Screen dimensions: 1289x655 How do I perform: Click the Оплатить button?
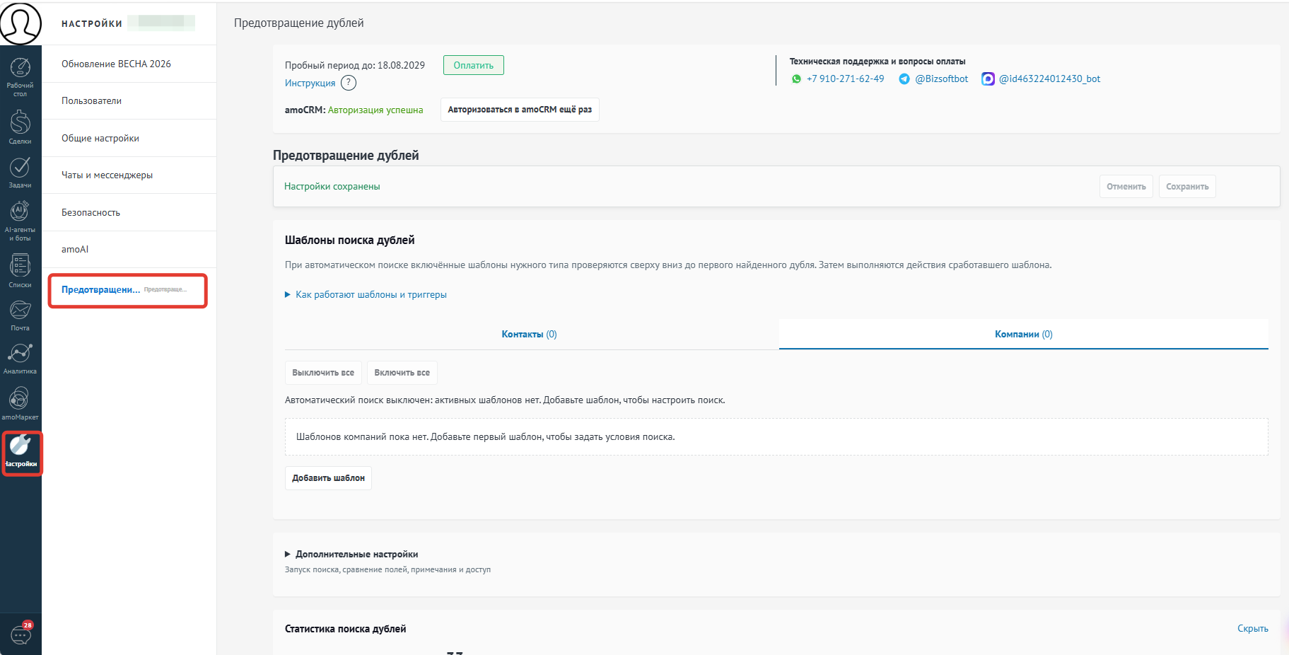(x=474, y=65)
